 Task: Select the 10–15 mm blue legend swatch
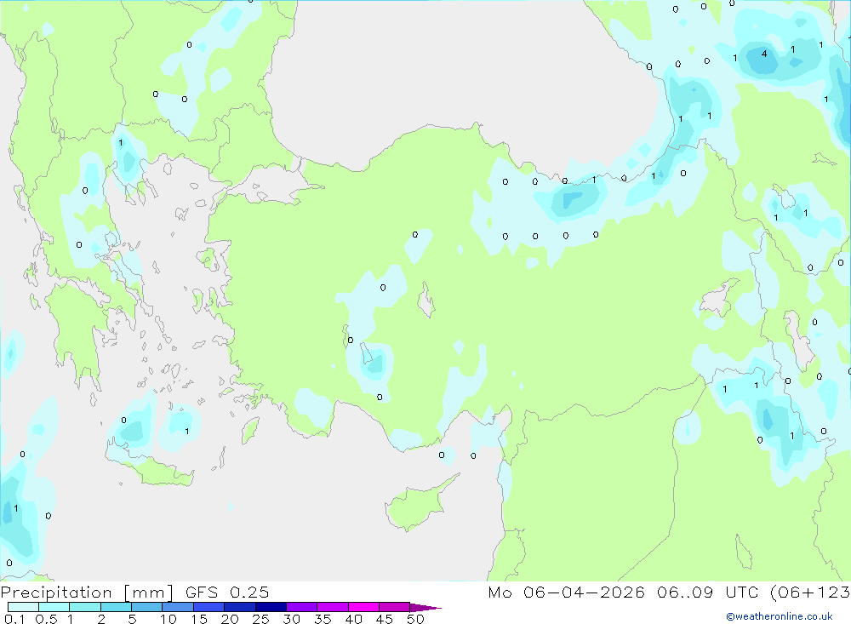click(x=178, y=607)
